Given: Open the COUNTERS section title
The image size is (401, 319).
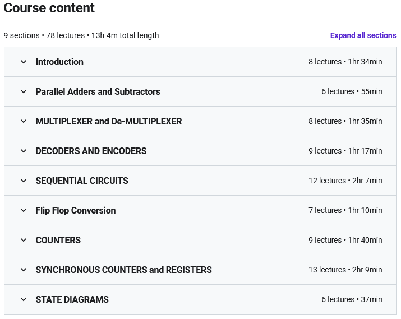Looking at the screenshot, I should click(x=58, y=240).
